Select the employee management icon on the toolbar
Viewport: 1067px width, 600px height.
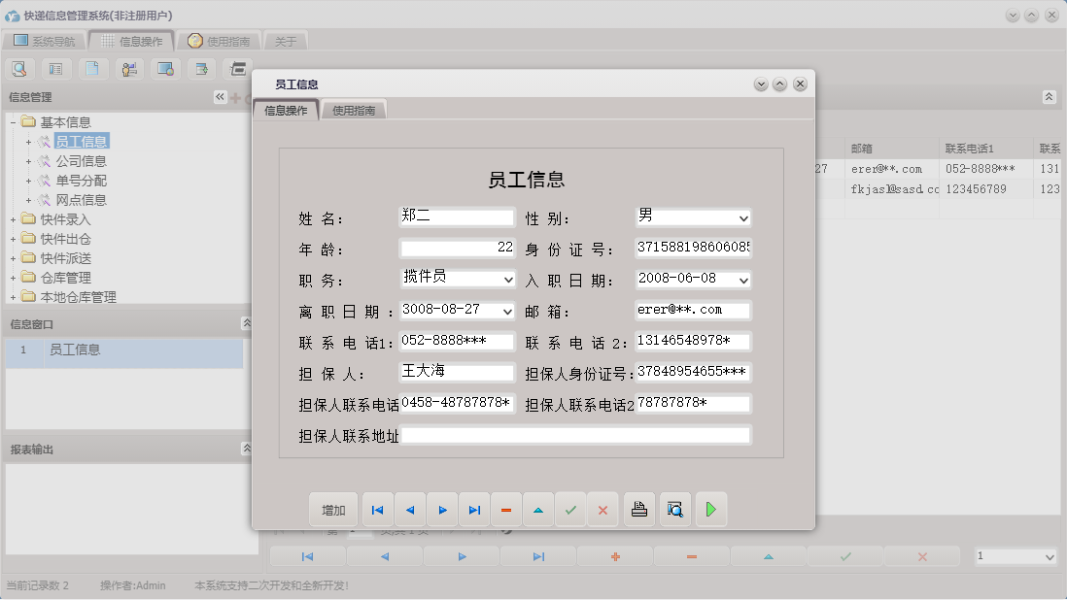(x=128, y=68)
